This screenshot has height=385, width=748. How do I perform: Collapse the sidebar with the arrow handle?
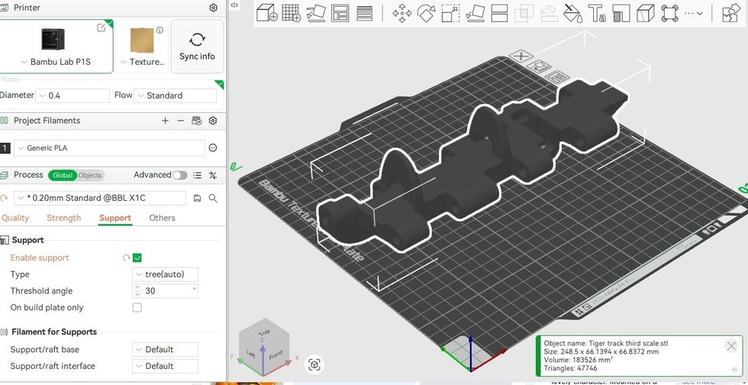234,5
